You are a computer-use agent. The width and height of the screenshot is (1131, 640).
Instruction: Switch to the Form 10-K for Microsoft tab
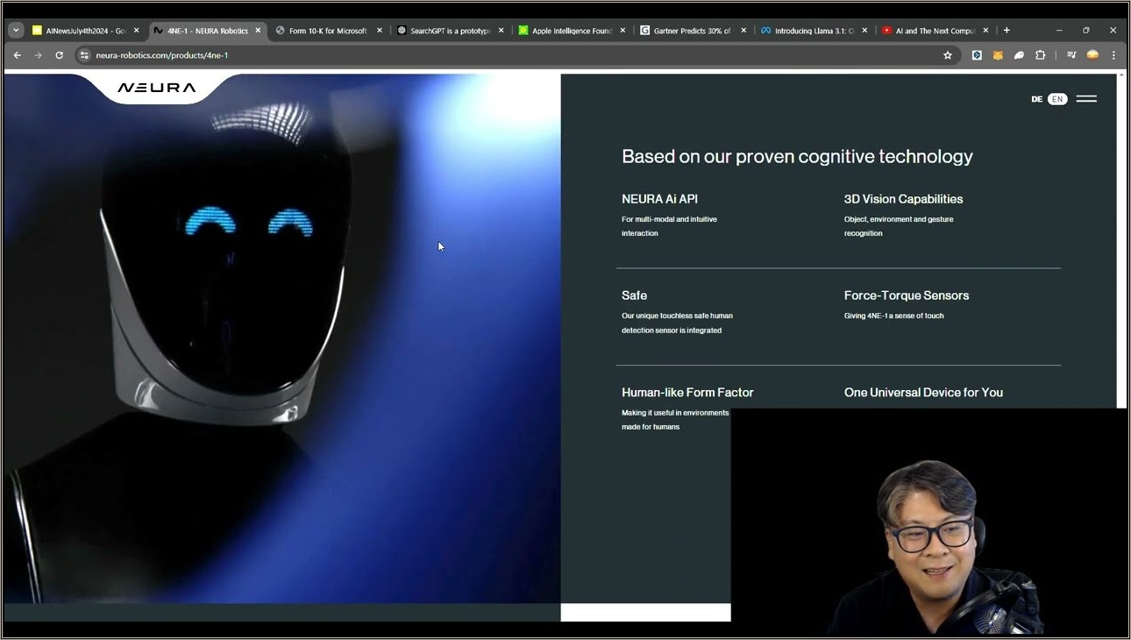click(328, 30)
